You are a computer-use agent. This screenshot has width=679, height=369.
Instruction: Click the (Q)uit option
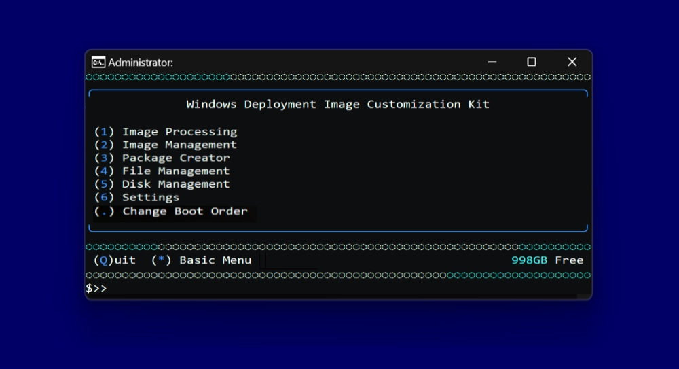pyautogui.click(x=115, y=260)
